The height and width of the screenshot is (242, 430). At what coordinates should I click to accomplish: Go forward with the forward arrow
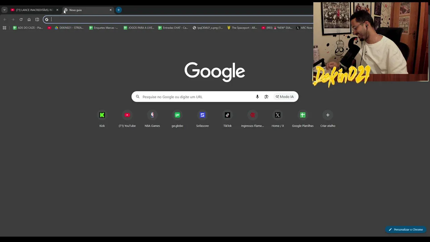pos(13,19)
